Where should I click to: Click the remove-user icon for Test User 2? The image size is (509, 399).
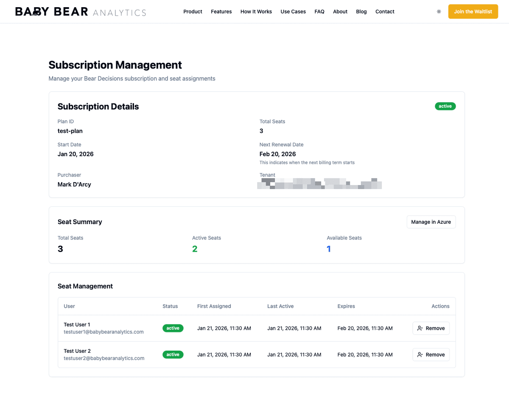click(x=420, y=354)
